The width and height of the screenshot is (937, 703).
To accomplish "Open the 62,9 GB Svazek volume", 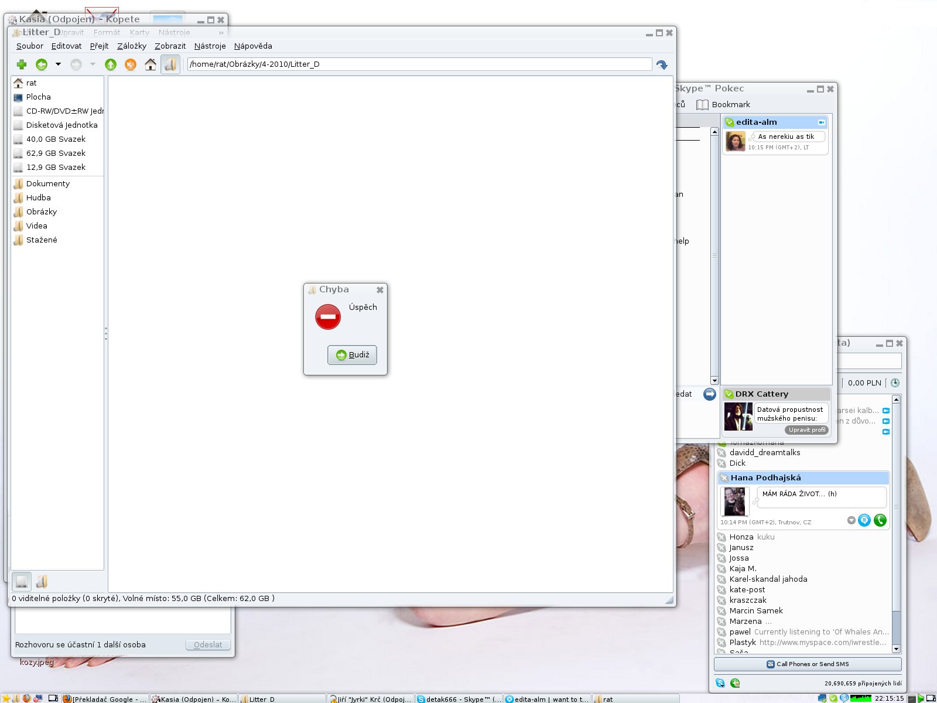I will 57,153.
